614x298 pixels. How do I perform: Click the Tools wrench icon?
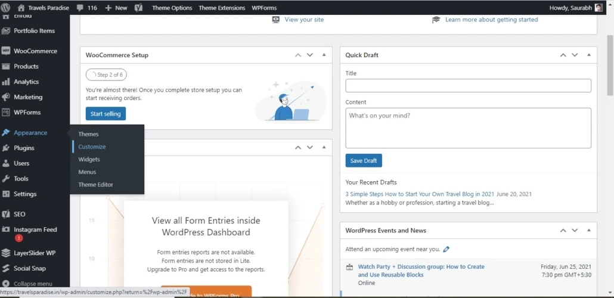tap(5, 179)
